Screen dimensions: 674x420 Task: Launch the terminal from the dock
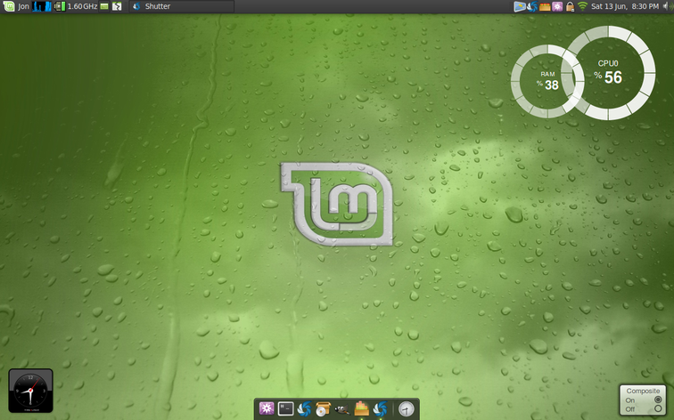285,408
